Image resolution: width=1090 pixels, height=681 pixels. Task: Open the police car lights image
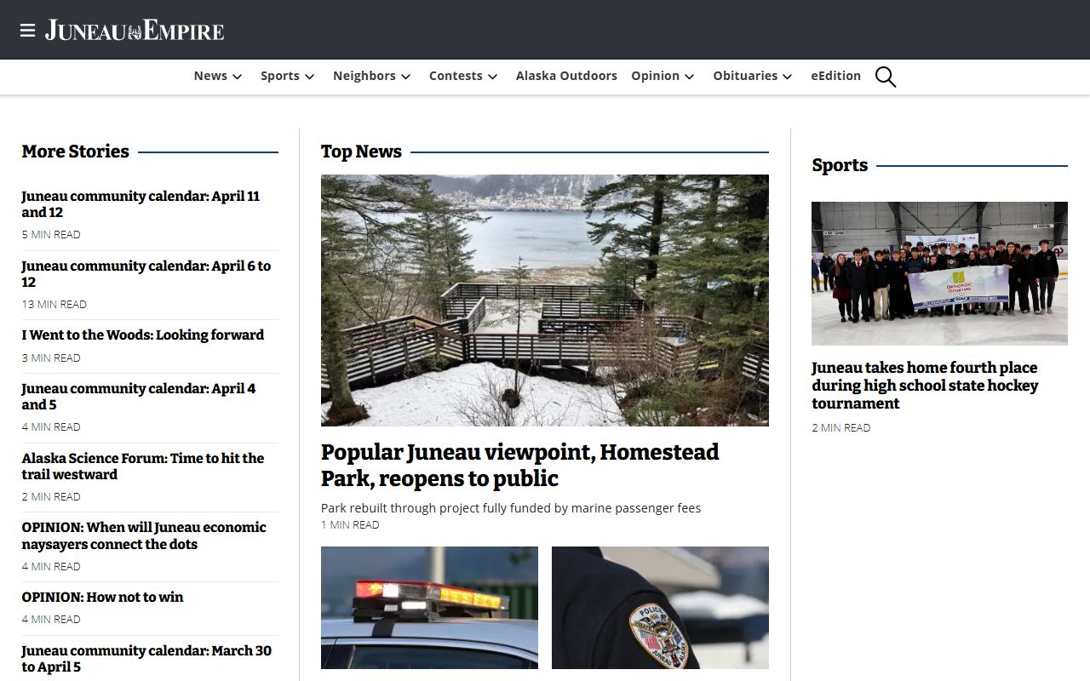click(x=429, y=607)
